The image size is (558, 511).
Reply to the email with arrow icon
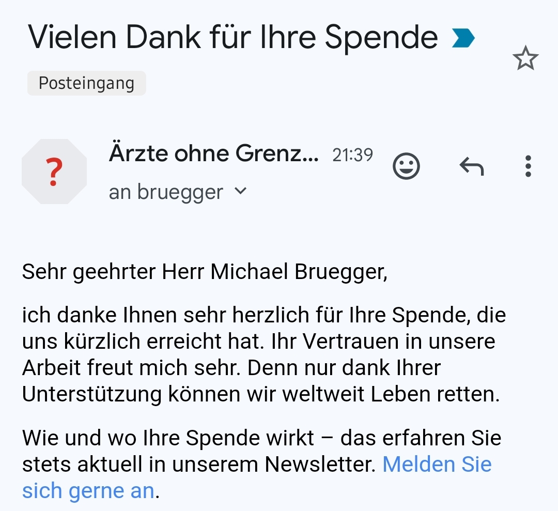tap(471, 166)
